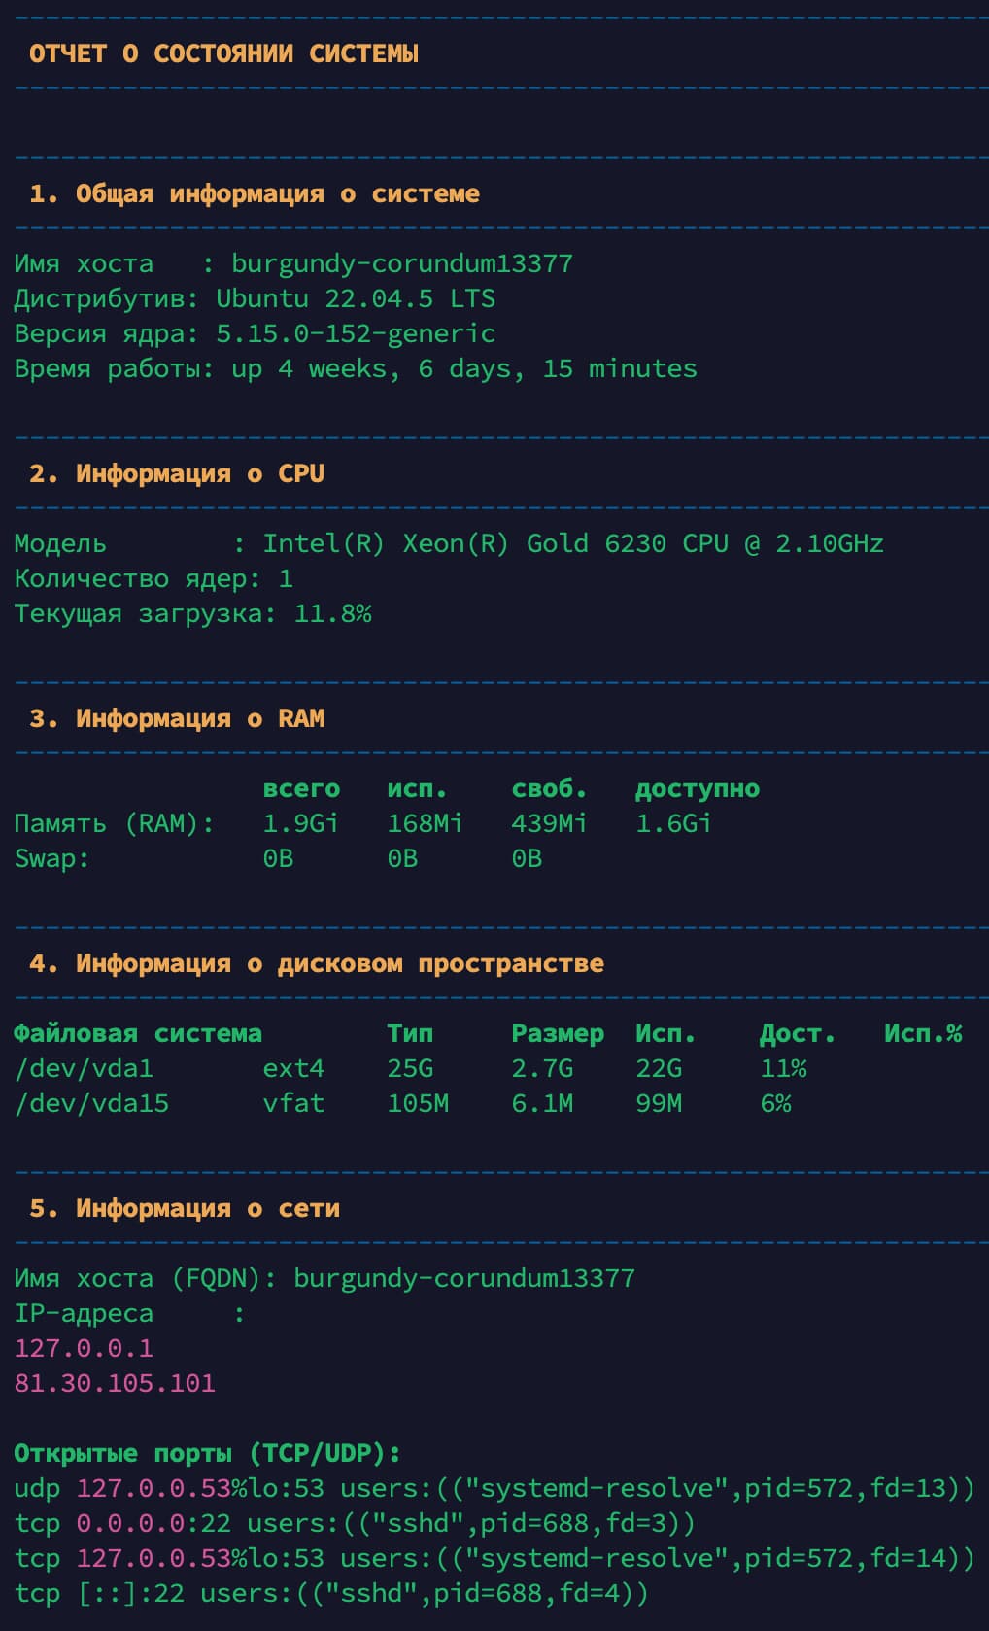
Task: Select kernel version 5.15.0-152-generic
Action: tap(355, 333)
